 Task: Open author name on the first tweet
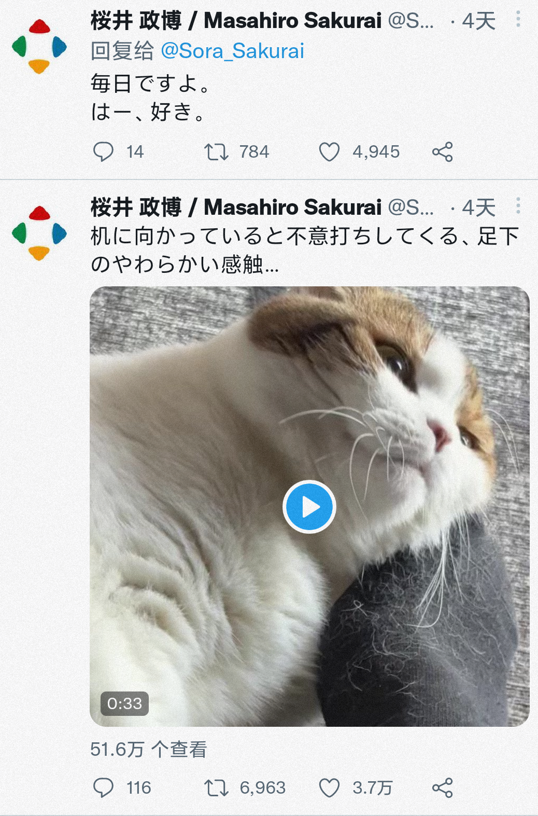[236, 21]
